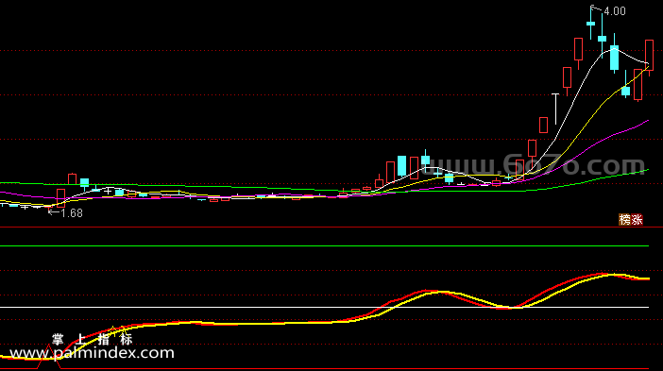Viewport: 663px width, 371px height.
Task: Select the large cyan candlestick in mid-chart cluster
Action: click(x=401, y=166)
